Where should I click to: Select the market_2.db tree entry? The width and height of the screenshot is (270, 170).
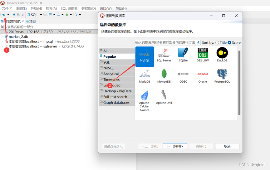coord(18,36)
